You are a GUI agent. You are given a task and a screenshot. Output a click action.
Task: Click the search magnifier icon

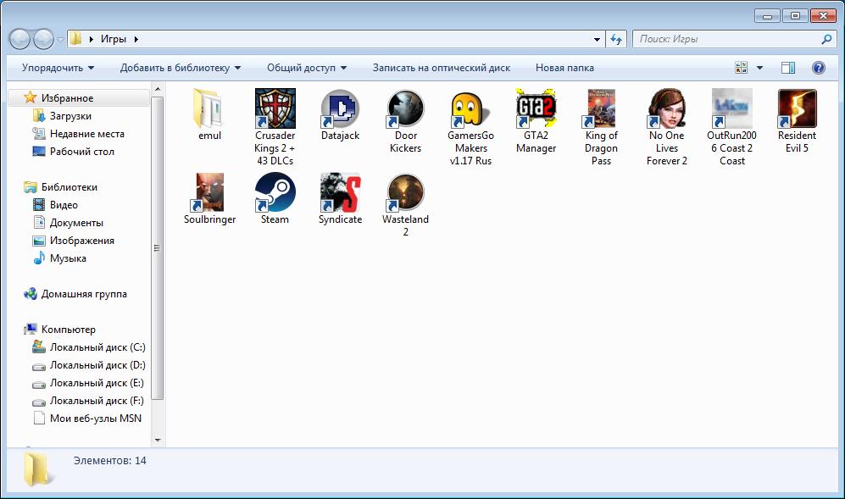pos(826,39)
